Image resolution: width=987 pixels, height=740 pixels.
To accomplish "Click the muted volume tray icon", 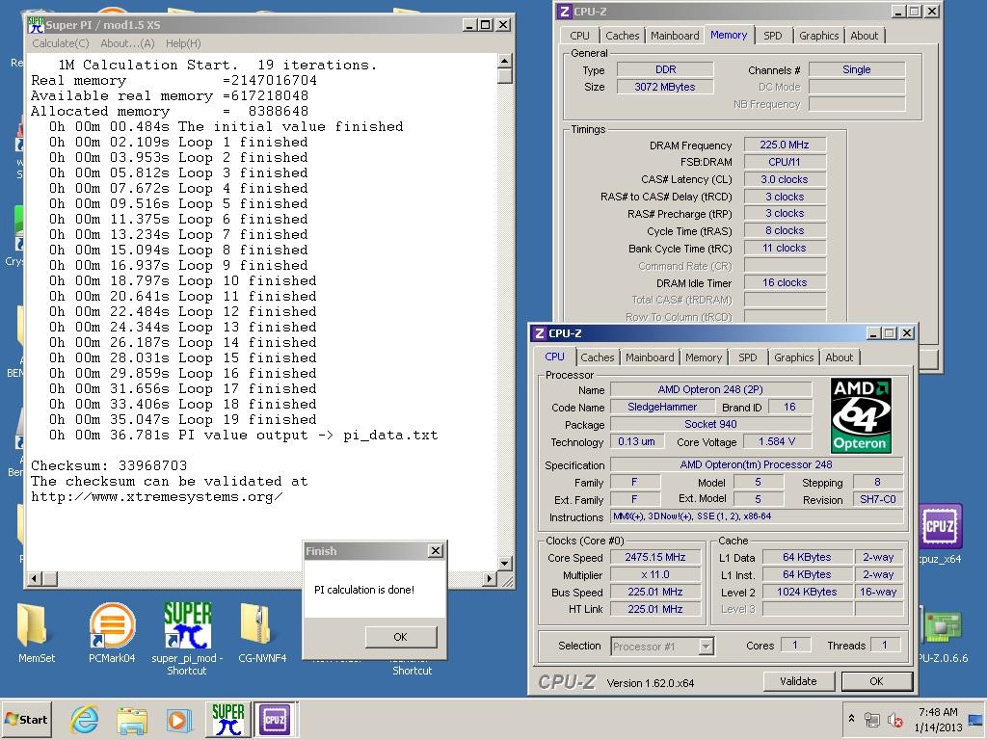I will (x=894, y=719).
